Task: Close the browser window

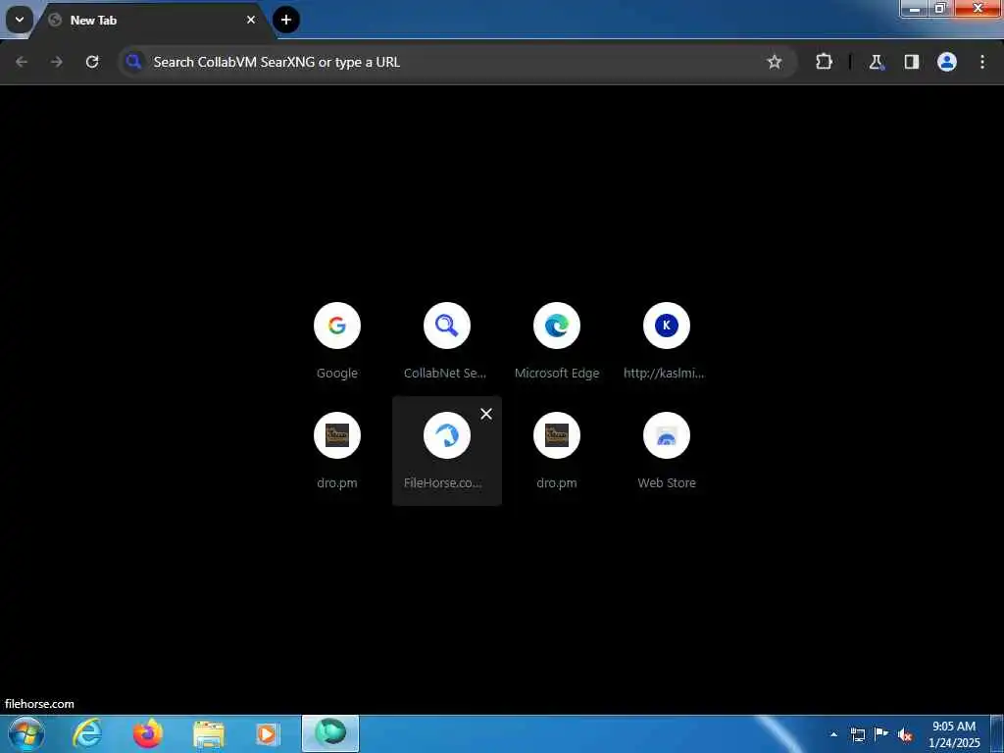Action: 978,8
